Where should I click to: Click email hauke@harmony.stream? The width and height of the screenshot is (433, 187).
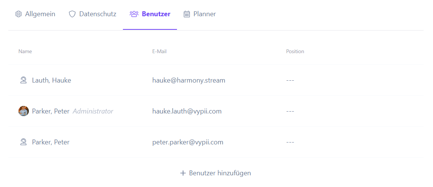pyautogui.click(x=189, y=80)
